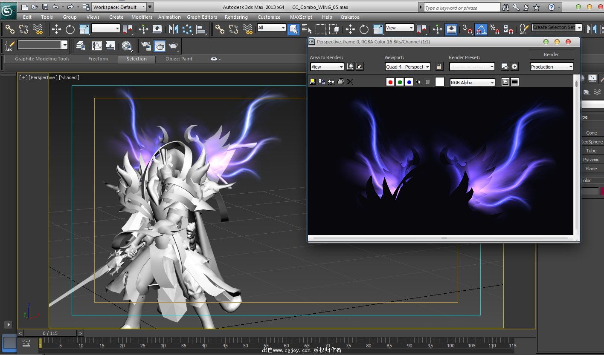Open the Quad 4 - Perspective viewport dropdown
604x355 pixels.
pyautogui.click(x=408, y=67)
